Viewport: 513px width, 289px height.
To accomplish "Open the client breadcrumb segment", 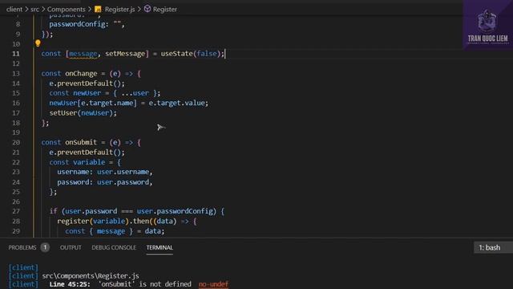I will [x=14, y=9].
